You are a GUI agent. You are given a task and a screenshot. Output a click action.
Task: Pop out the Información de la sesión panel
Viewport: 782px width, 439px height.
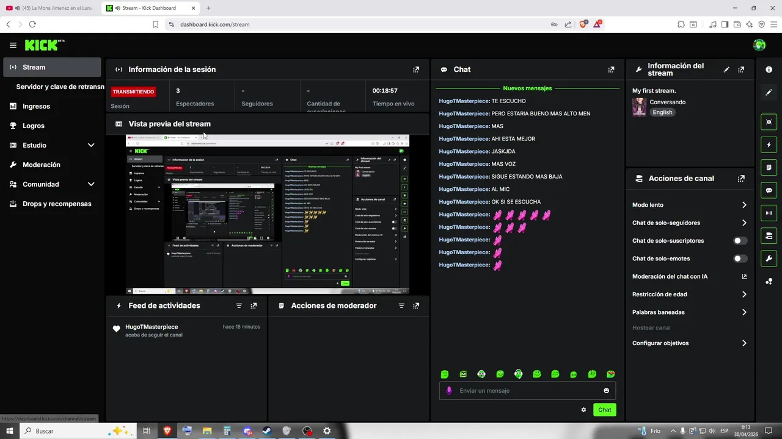click(416, 70)
